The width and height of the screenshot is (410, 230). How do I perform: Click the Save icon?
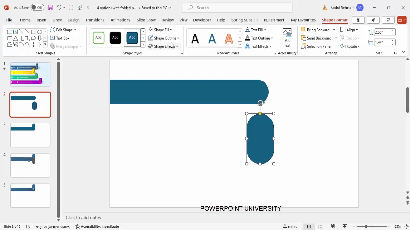point(50,7)
